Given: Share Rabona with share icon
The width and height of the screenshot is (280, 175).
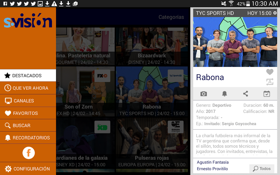Looking at the screenshot, I should point(246,94).
